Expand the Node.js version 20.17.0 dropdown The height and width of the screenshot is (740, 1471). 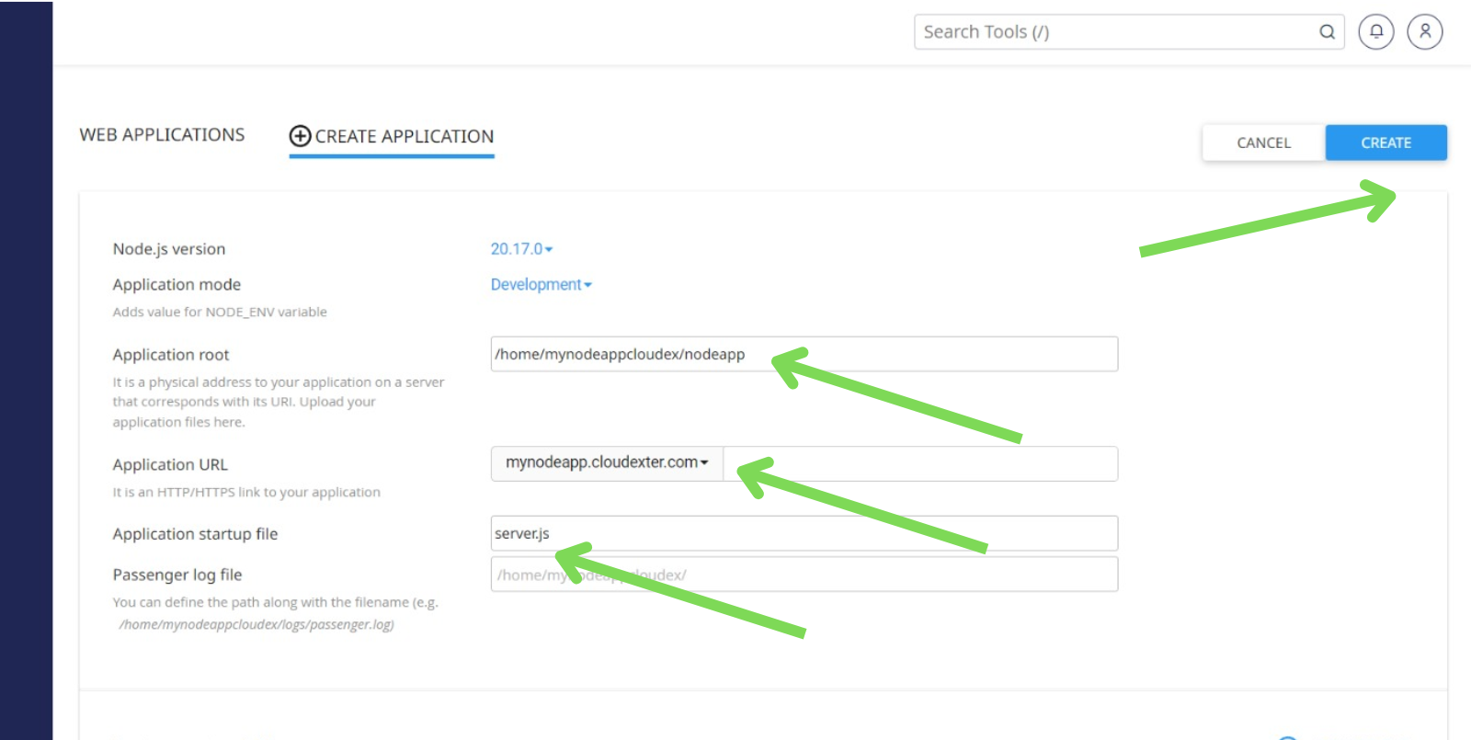coord(521,249)
